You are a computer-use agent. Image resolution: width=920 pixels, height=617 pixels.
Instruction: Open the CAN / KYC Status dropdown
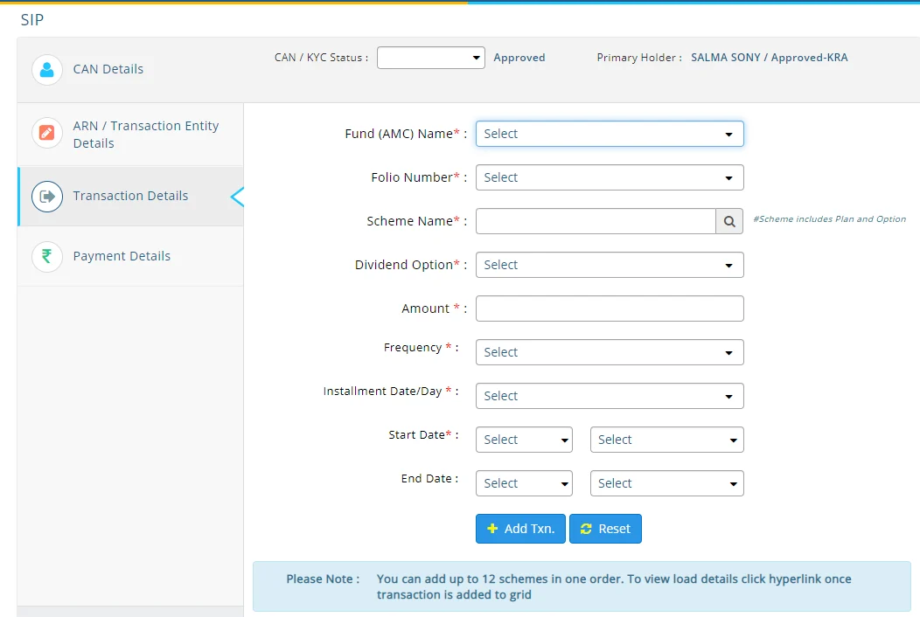click(430, 58)
